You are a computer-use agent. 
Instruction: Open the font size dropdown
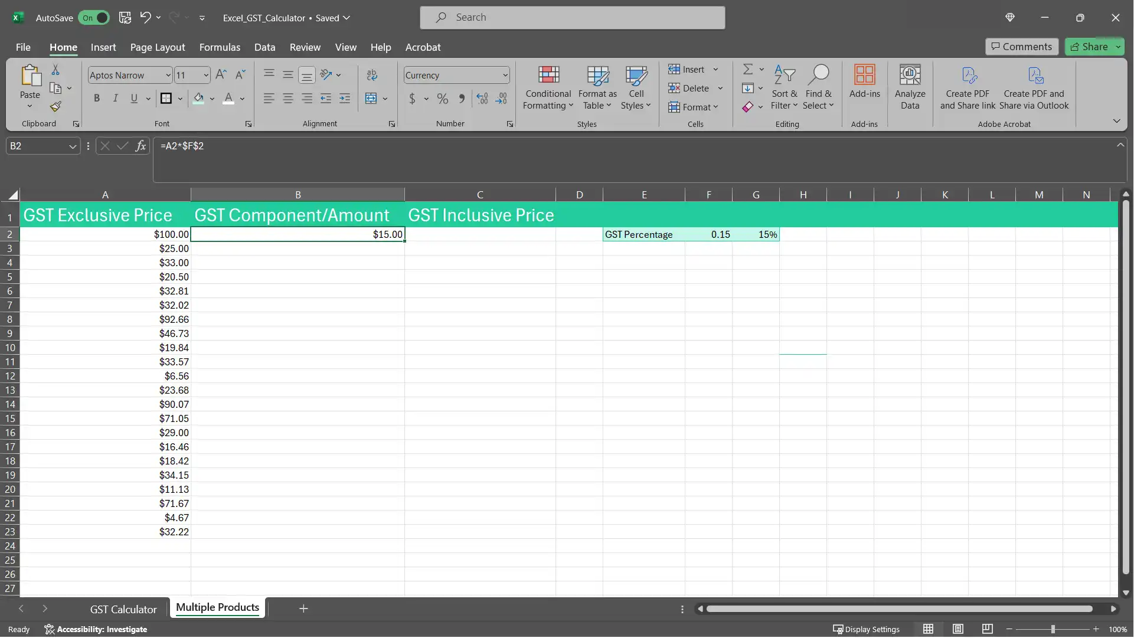click(205, 76)
